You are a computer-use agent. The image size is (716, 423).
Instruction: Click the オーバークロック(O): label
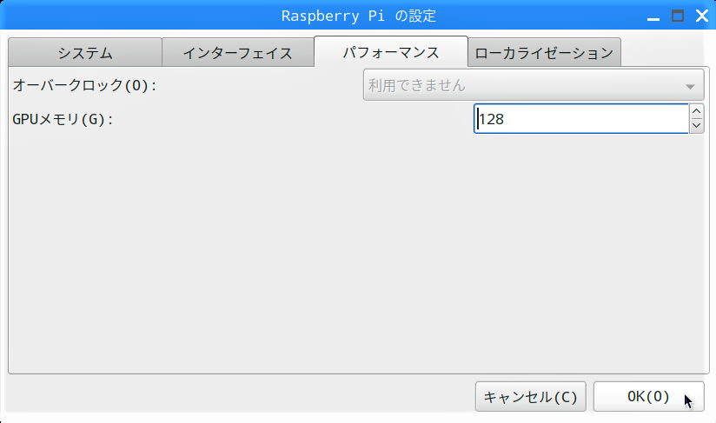[84, 85]
